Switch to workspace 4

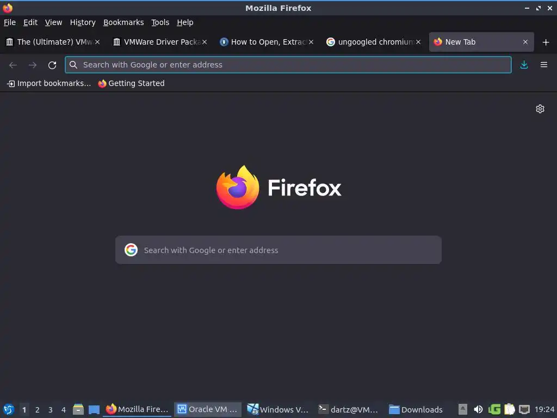click(x=64, y=409)
